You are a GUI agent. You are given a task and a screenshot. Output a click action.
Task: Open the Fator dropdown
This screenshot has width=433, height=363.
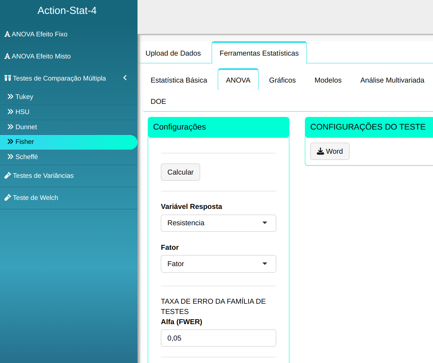pyautogui.click(x=218, y=264)
